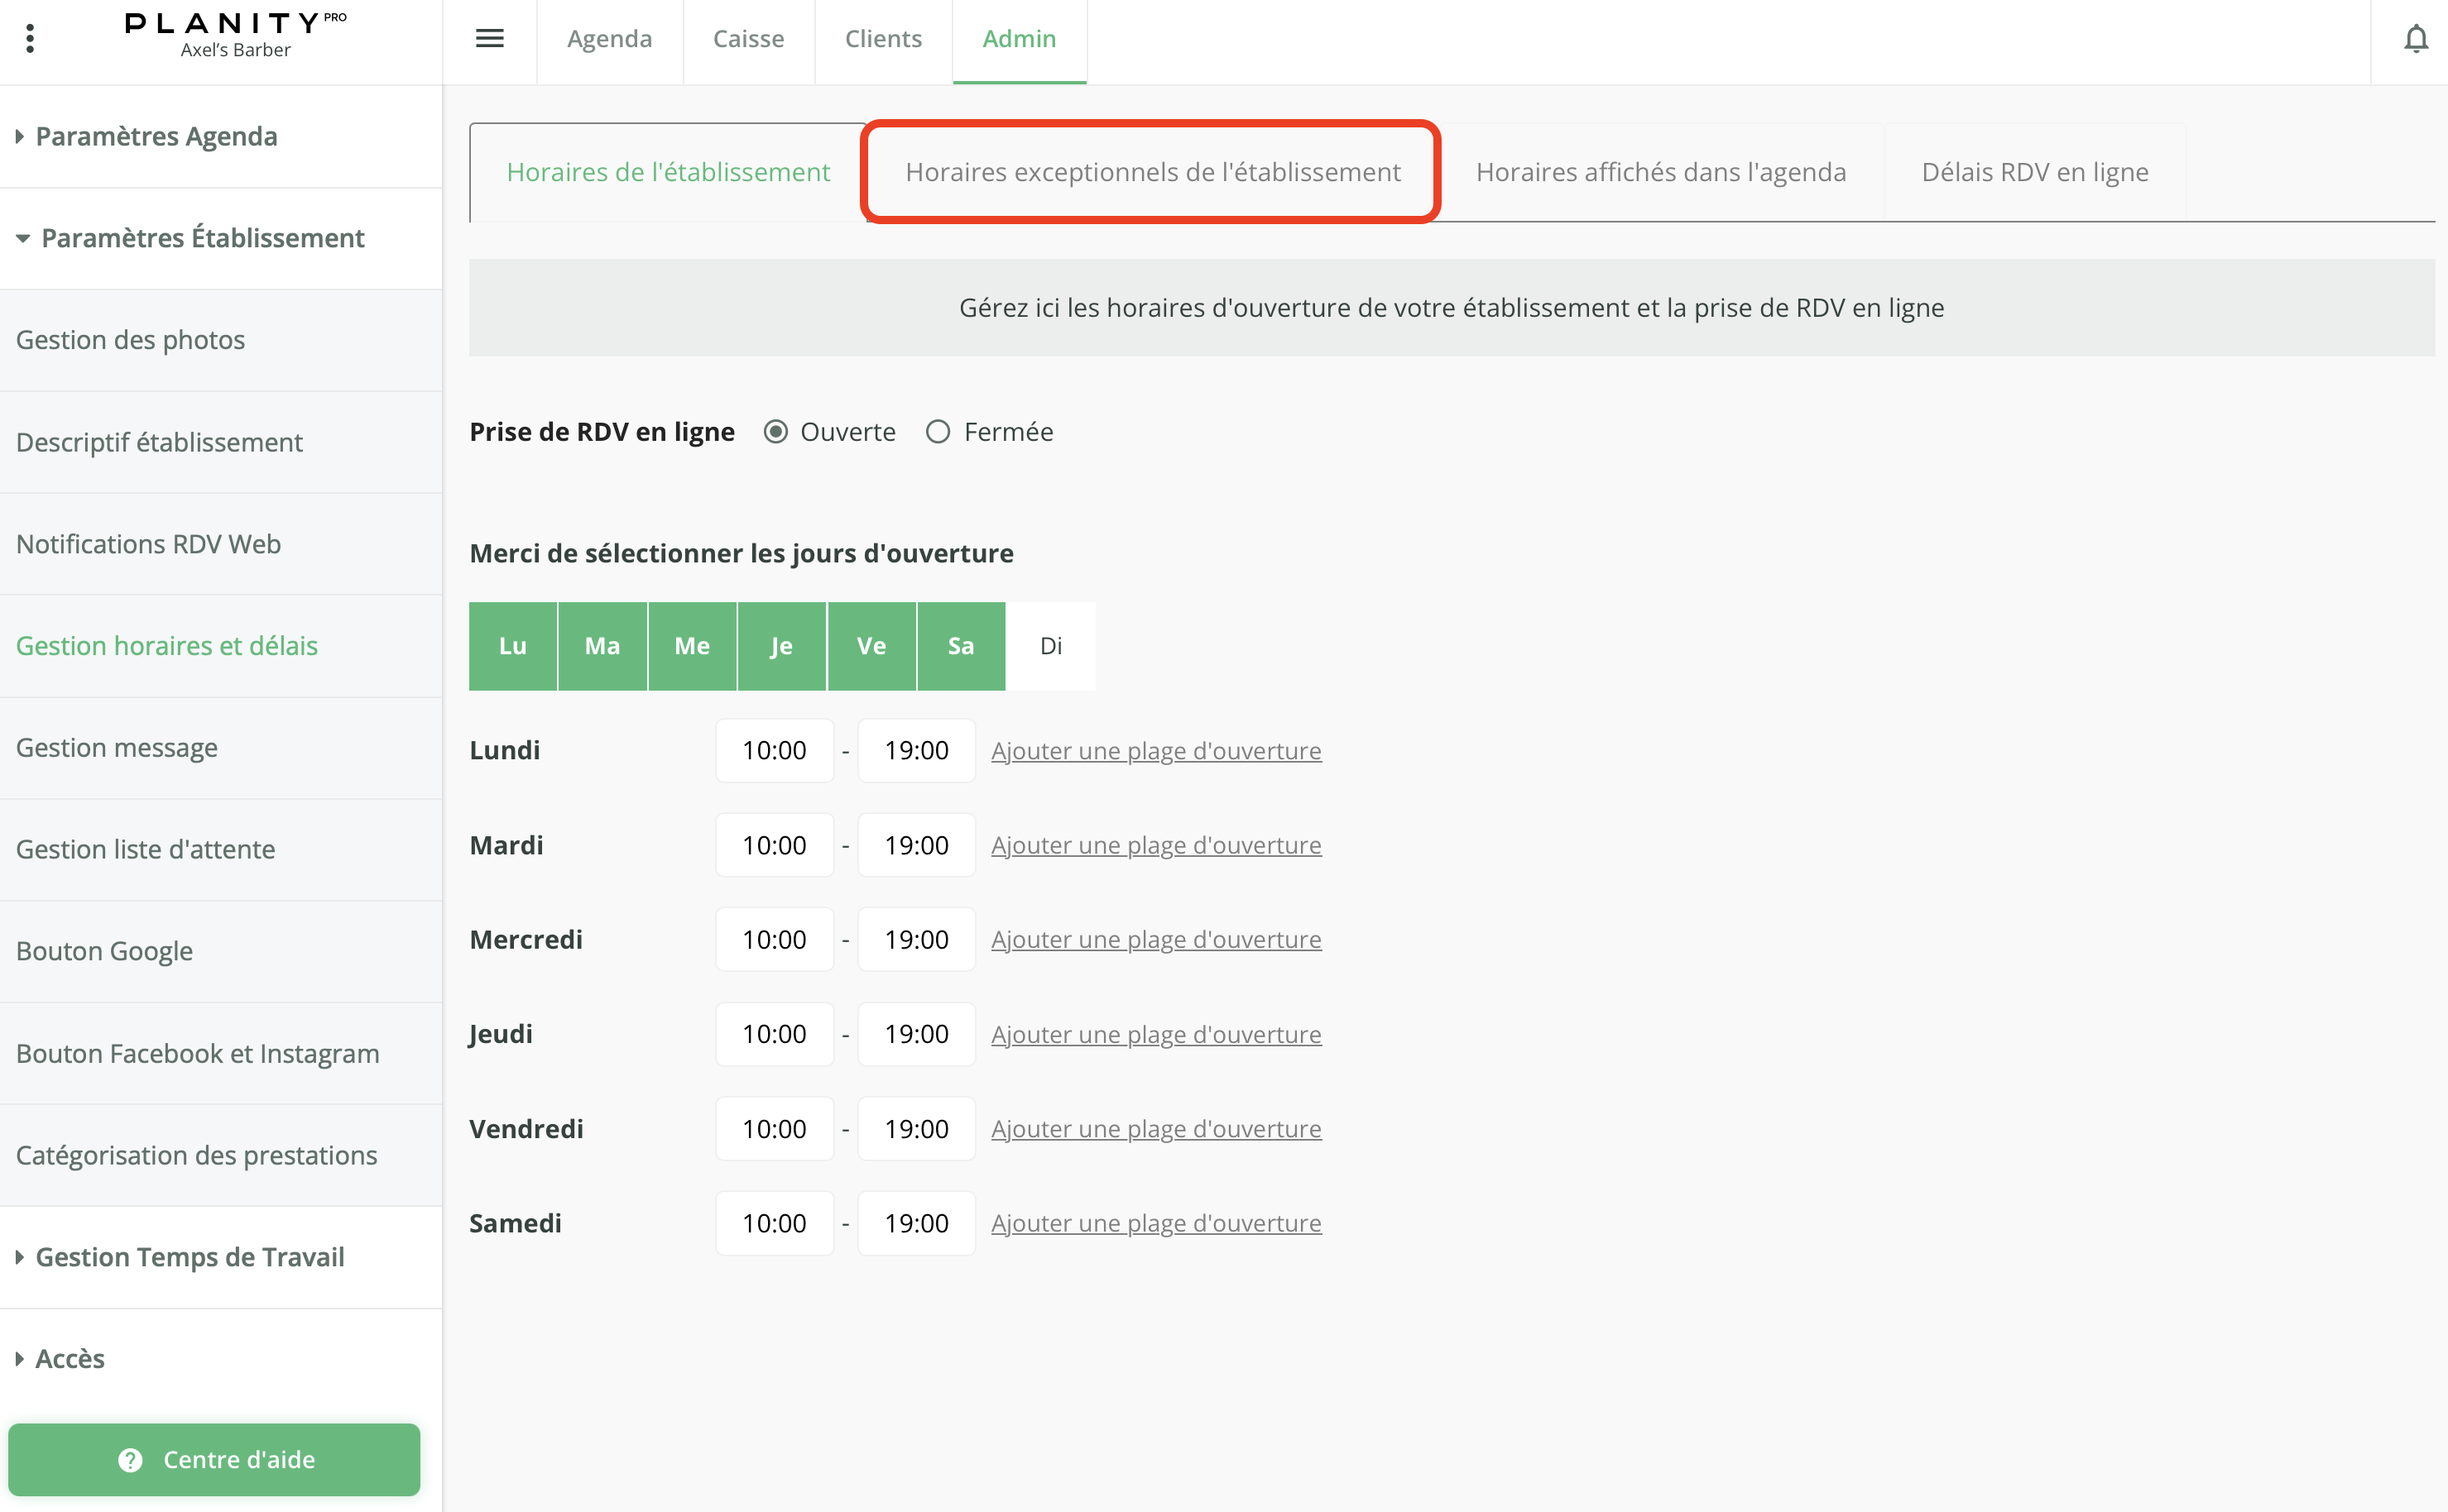Image resolution: width=2448 pixels, height=1512 pixels.
Task: Open Horaires exceptionnels de l'établissement tab
Action: 1153,172
